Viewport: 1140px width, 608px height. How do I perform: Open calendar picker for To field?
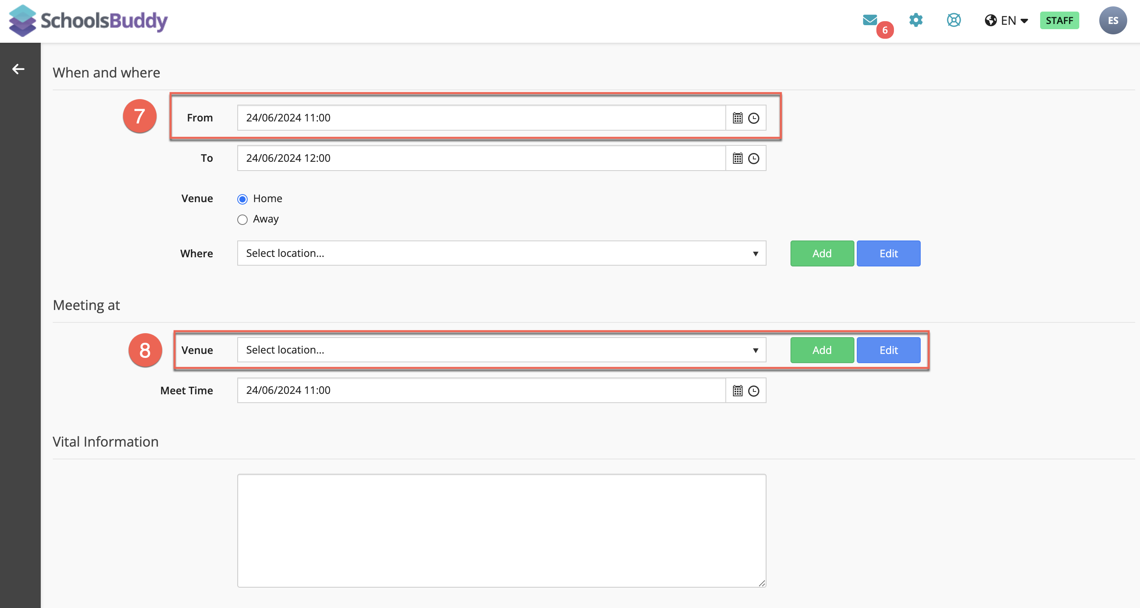[x=737, y=159]
